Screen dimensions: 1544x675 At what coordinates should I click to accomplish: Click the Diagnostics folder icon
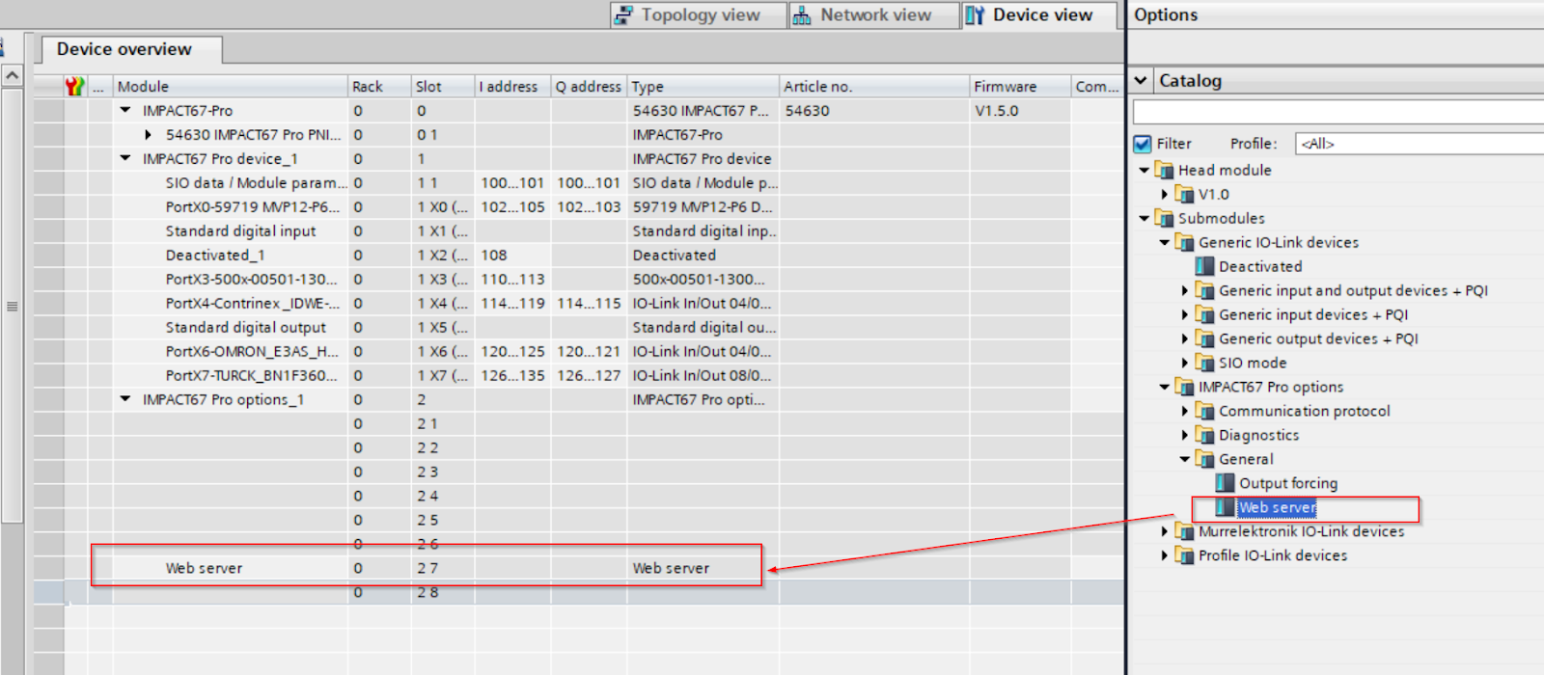(1204, 436)
